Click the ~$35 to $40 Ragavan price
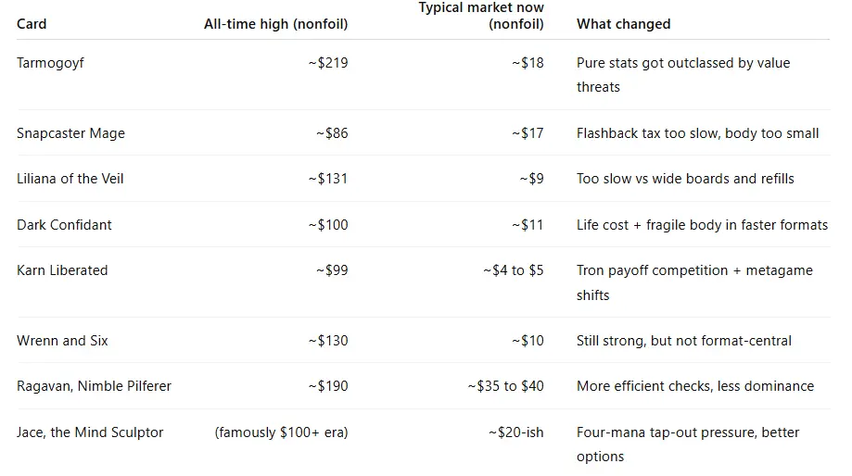The image size is (852, 476). (505, 386)
